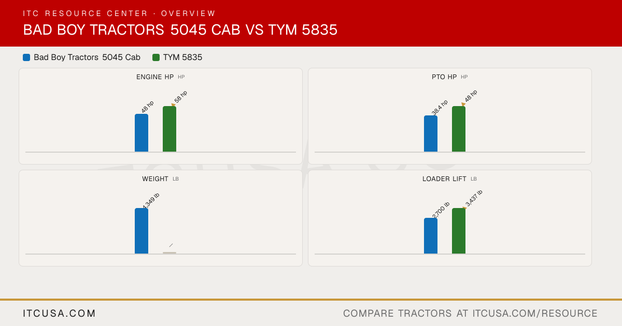
Task: Click the ENGINE HP chart title
Action: (x=155, y=77)
